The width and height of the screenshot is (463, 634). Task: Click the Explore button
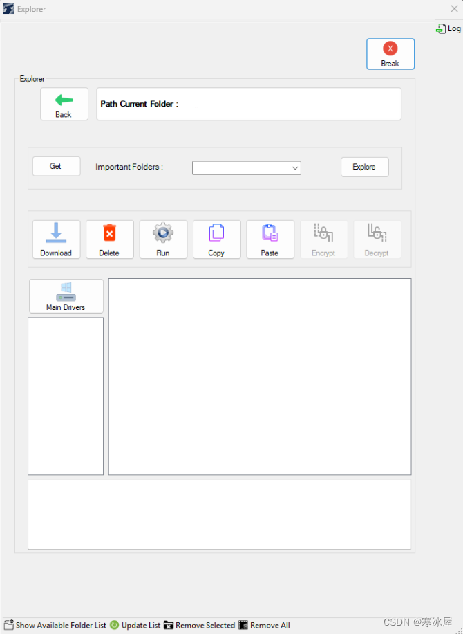[364, 167]
